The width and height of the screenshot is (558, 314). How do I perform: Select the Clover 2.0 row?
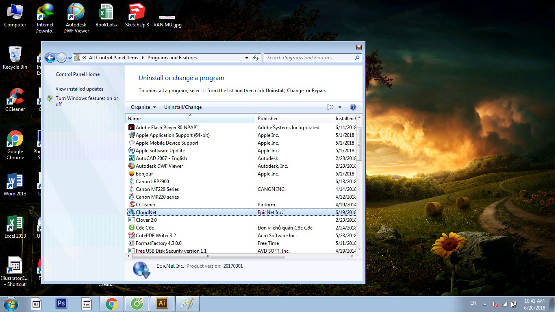click(x=241, y=220)
